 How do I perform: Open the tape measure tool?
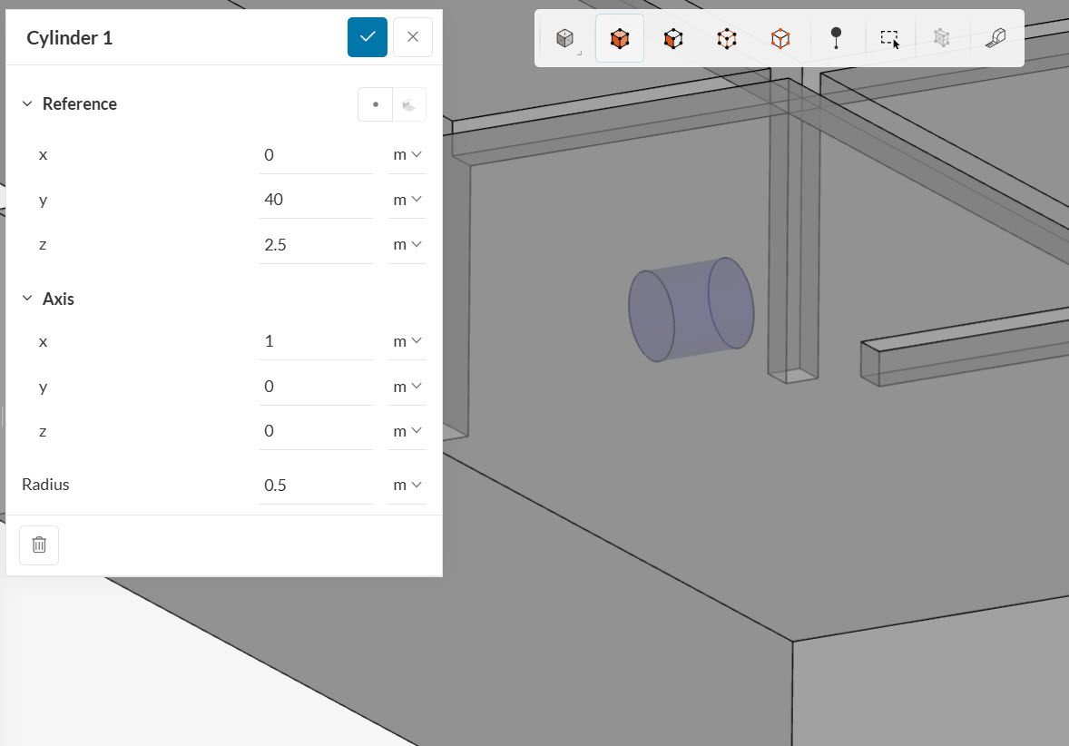click(995, 38)
